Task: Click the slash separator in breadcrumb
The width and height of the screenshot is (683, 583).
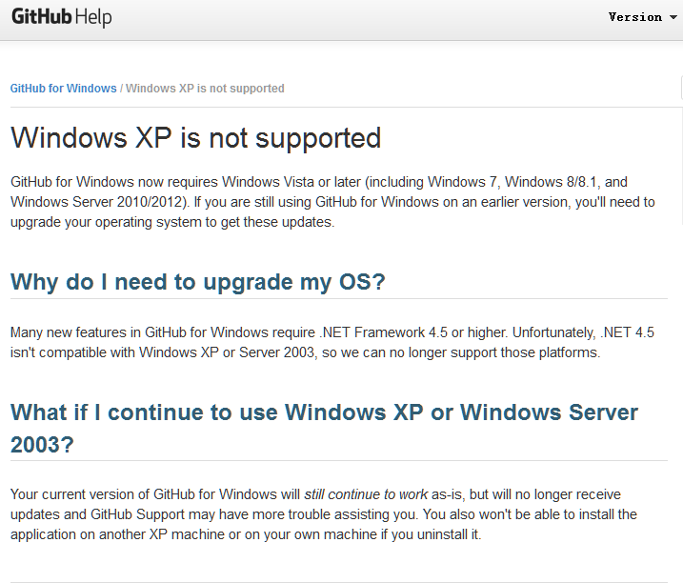Action: [121, 89]
